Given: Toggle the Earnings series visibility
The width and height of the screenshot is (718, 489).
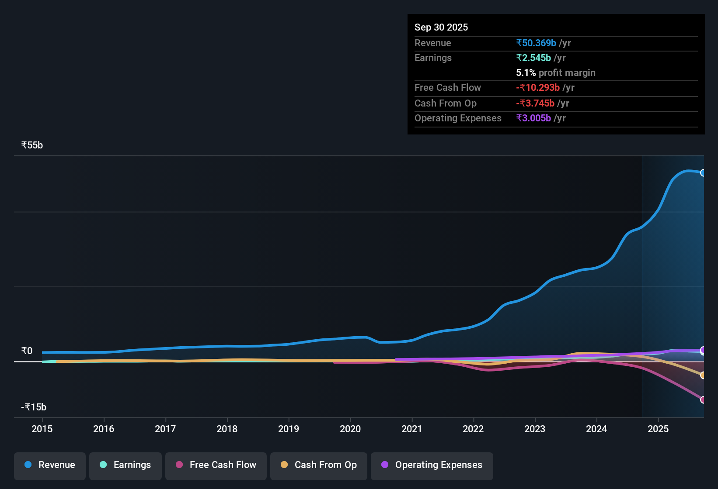Looking at the screenshot, I should point(125,465).
